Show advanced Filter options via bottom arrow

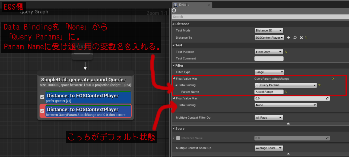(x=288, y=124)
